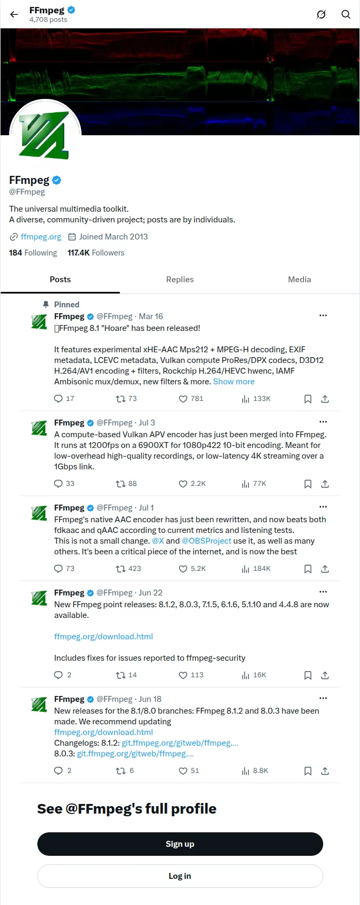Open search with the magnifier icon

(346, 14)
